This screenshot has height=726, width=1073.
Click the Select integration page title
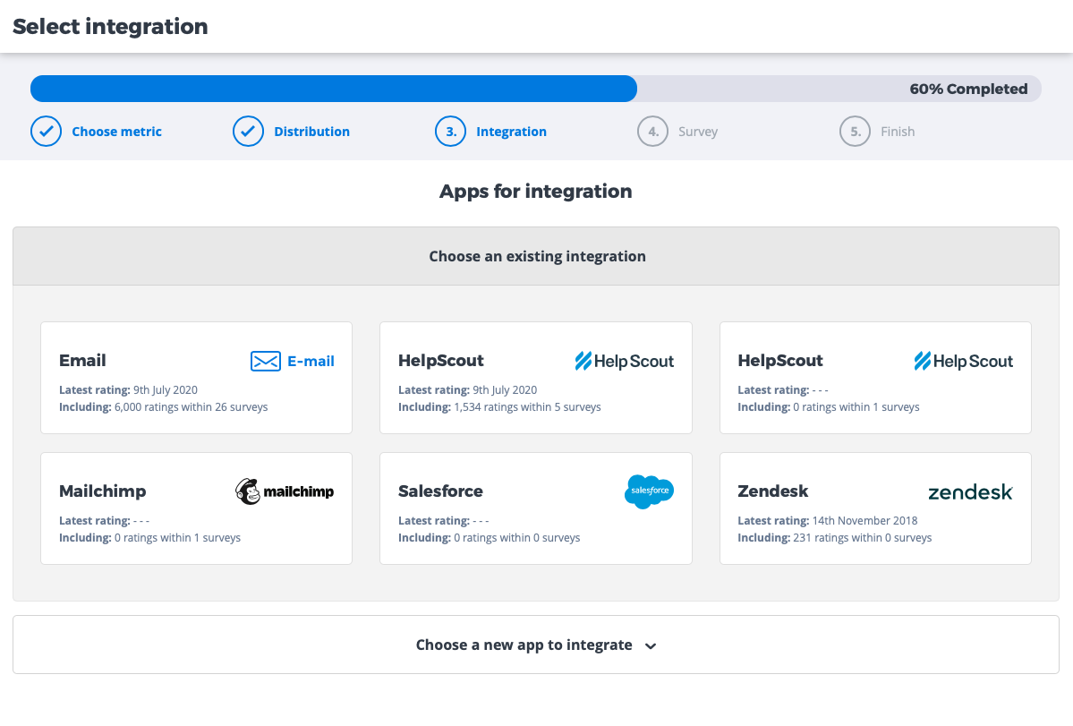tap(110, 26)
